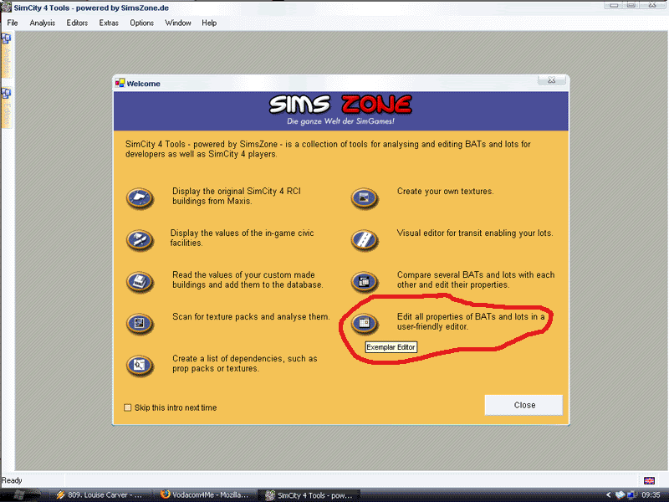Click the compare BATs and lots icon
The width and height of the screenshot is (669, 502).
[x=365, y=282]
